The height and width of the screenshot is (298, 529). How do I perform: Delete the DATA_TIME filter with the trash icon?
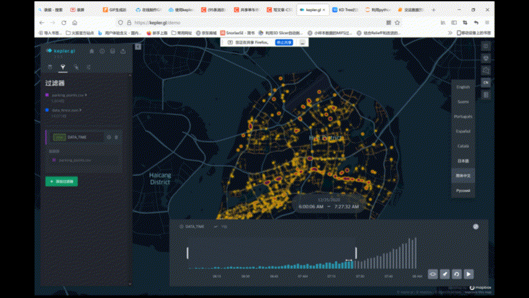(x=116, y=137)
